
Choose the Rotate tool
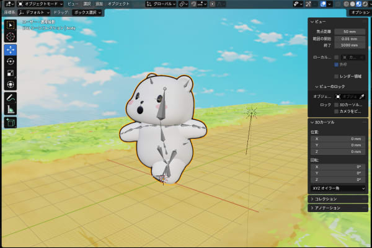point(11,61)
